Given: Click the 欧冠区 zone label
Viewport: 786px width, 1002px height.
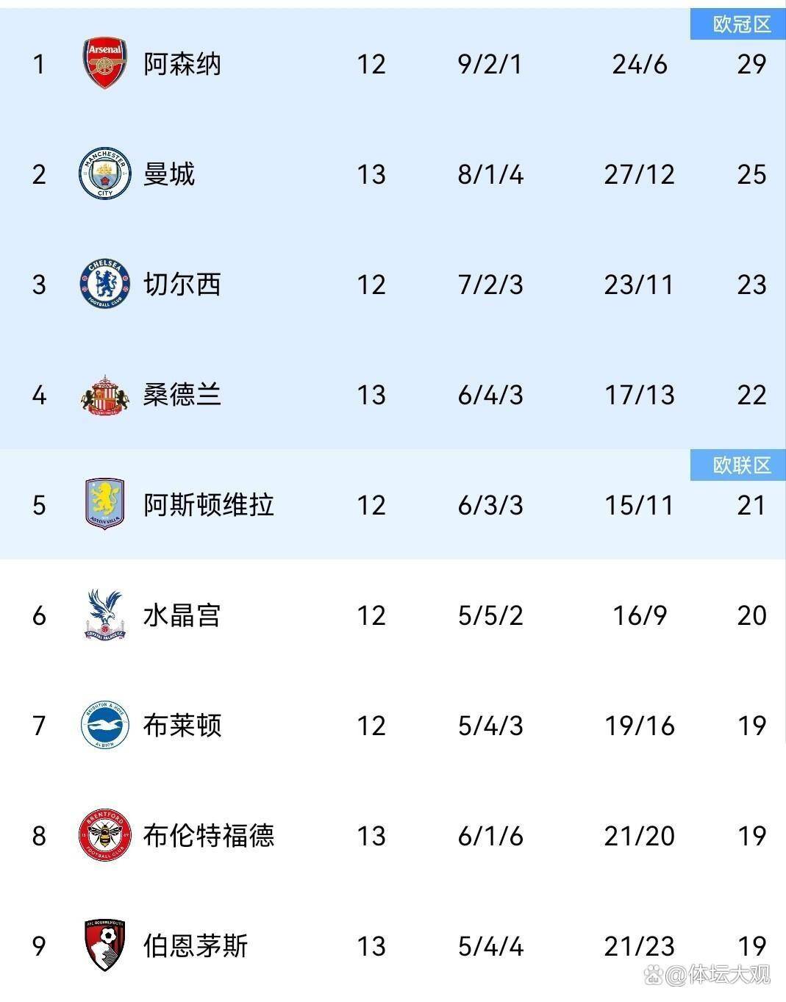Looking at the screenshot, I should point(741,25).
